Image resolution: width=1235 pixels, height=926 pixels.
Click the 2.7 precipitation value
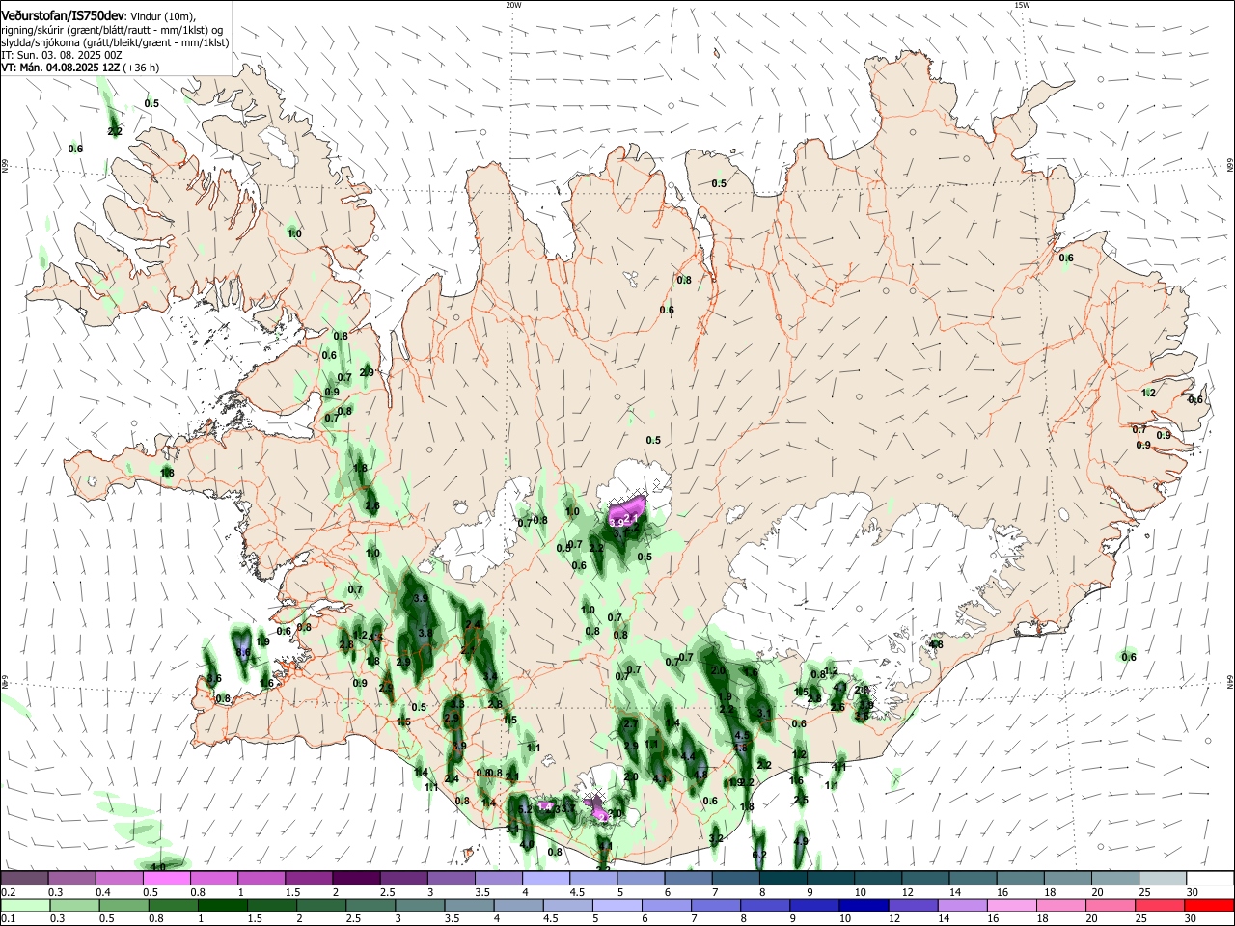point(631,724)
